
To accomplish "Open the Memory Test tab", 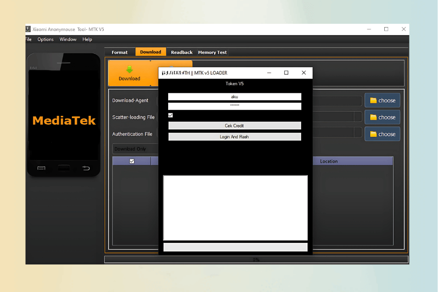I will tap(212, 52).
